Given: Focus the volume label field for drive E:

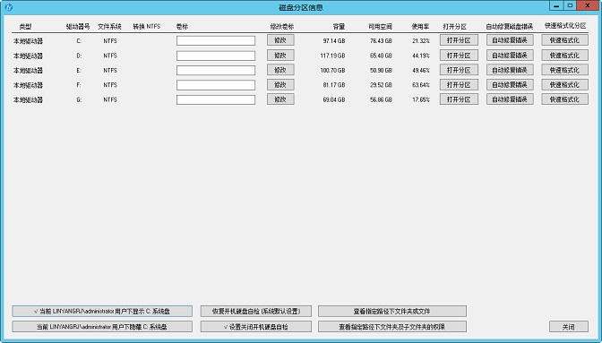Looking at the screenshot, I should 216,70.
